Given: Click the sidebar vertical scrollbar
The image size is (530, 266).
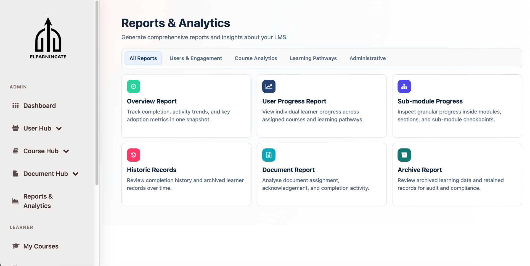Looking at the screenshot, I should 97,93.
